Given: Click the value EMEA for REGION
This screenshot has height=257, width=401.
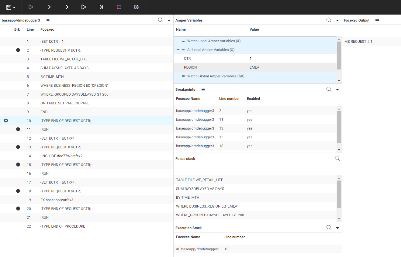Looking at the screenshot, I should (x=254, y=67).
